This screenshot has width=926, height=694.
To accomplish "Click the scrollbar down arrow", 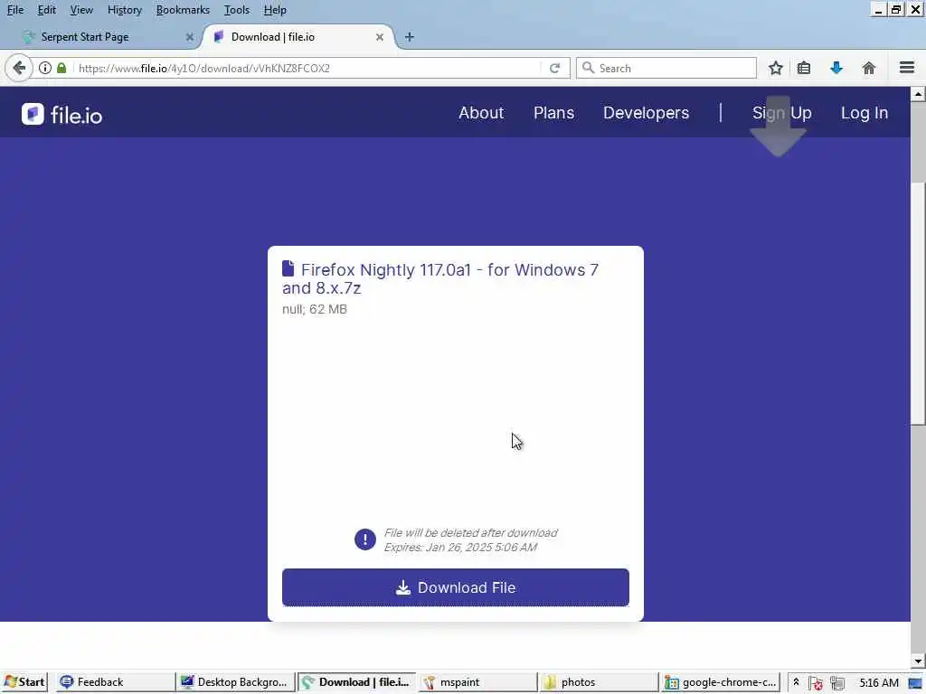I will pyautogui.click(x=918, y=661).
